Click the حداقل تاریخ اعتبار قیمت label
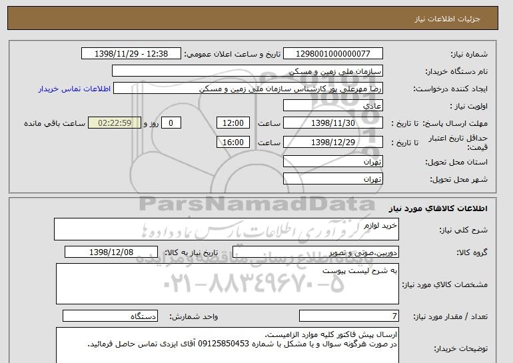The image size is (513, 363). coord(458,143)
